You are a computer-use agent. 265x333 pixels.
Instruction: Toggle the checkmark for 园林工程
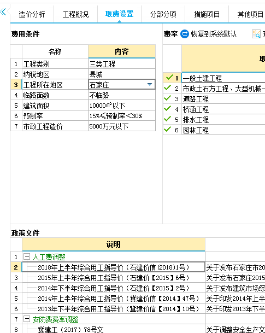tap(167, 130)
